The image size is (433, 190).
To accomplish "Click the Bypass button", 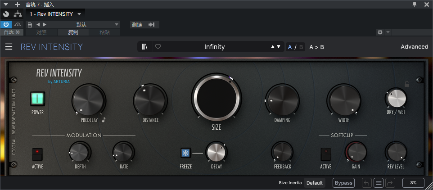I will tap(343, 183).
